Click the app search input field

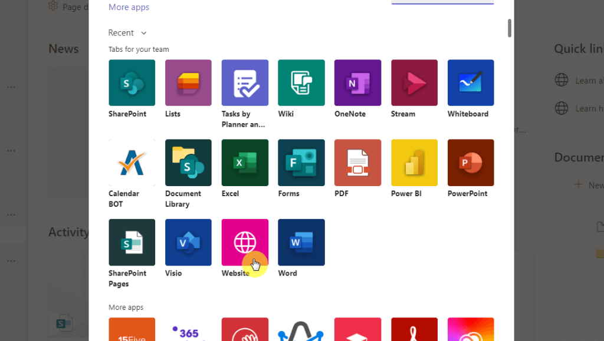(x=442, y=2)
